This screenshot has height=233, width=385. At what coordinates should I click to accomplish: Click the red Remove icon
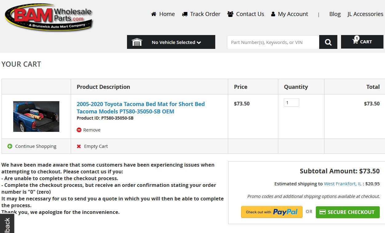[79, 130]
